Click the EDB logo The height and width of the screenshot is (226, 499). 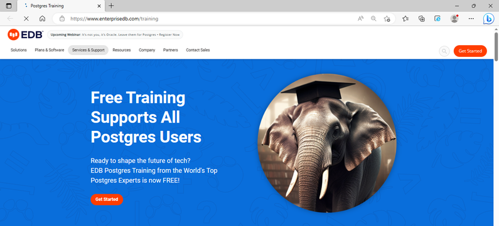pos(26,34)
